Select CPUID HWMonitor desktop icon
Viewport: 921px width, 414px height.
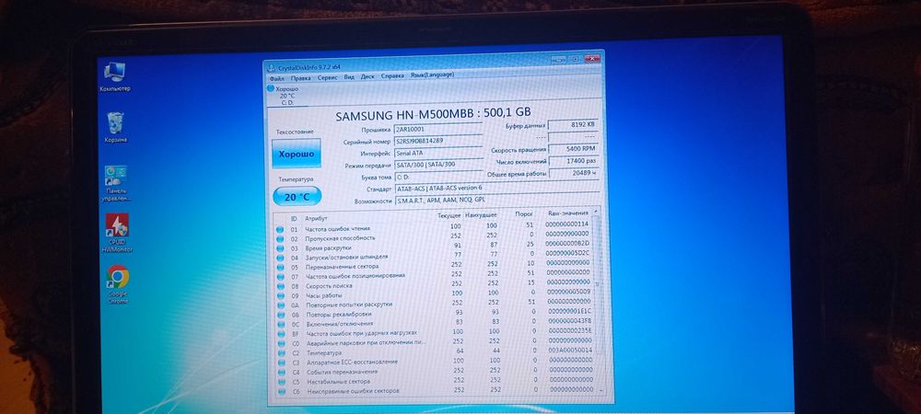coord(117,233)
